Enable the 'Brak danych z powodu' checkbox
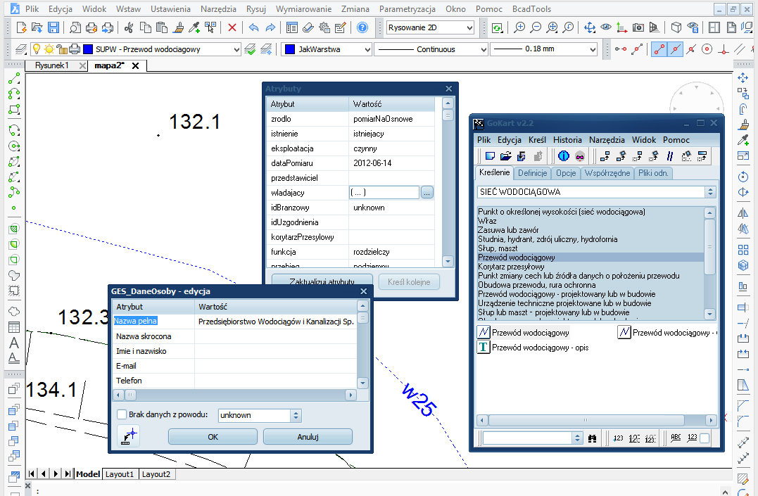758x496 pixels. 122,415
